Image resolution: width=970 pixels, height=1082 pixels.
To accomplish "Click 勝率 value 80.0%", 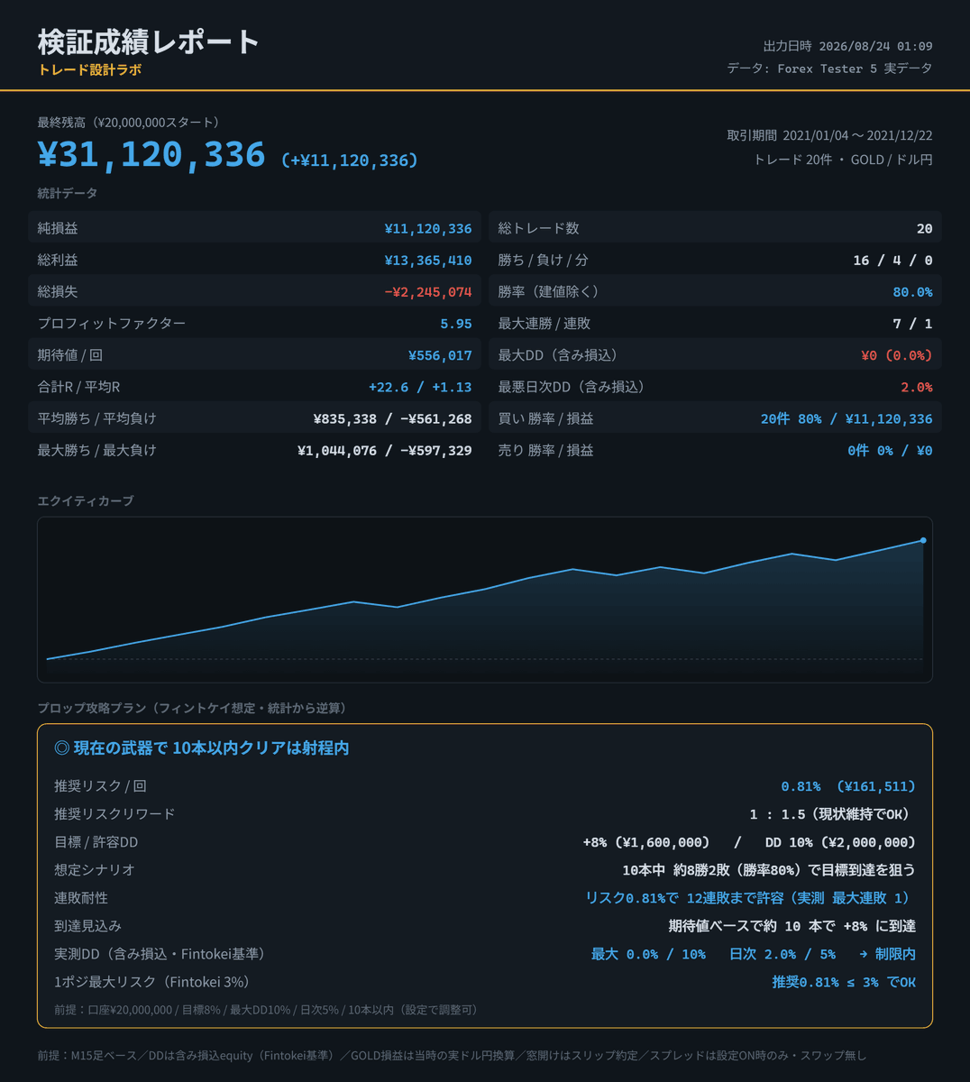I will 912,292.
